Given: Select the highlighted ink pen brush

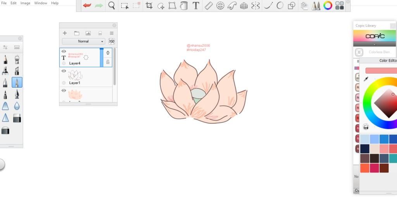Looking at the screenshot, I should click(17, 83).
